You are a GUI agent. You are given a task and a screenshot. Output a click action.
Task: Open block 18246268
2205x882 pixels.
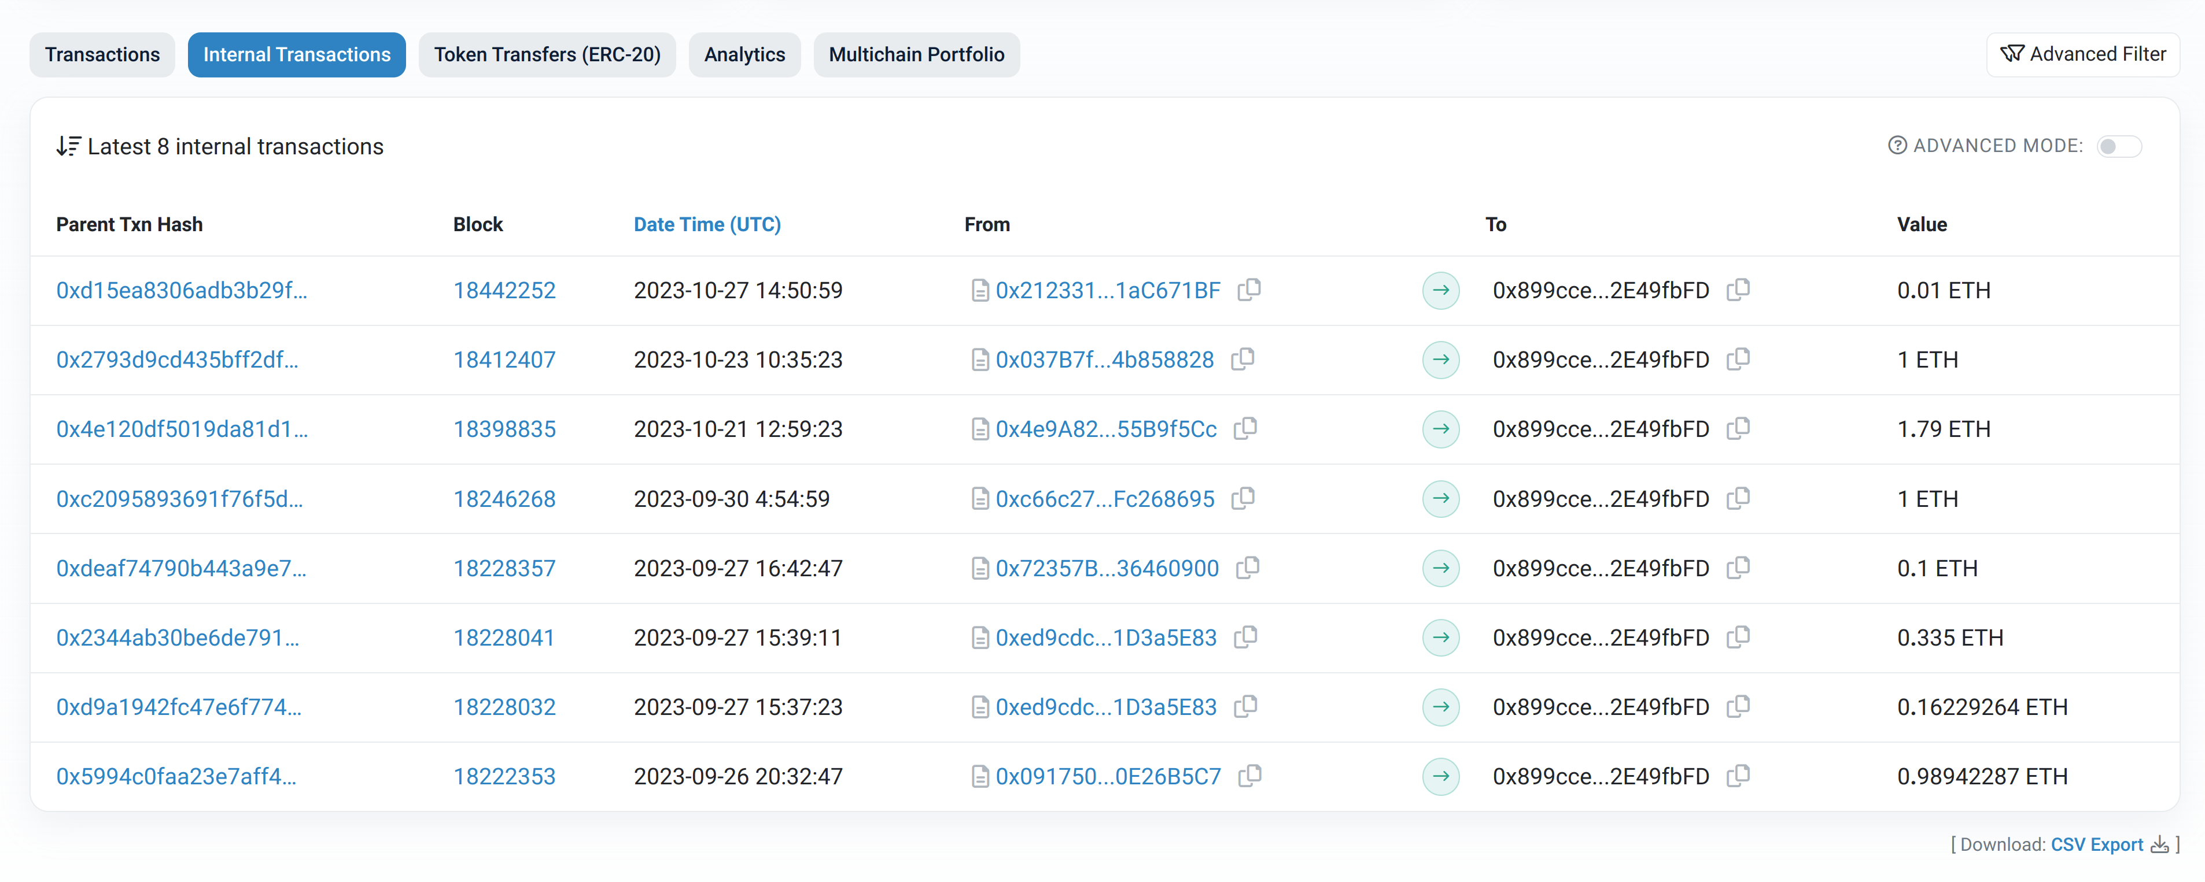pyautogui.click(x=504, y=499)
